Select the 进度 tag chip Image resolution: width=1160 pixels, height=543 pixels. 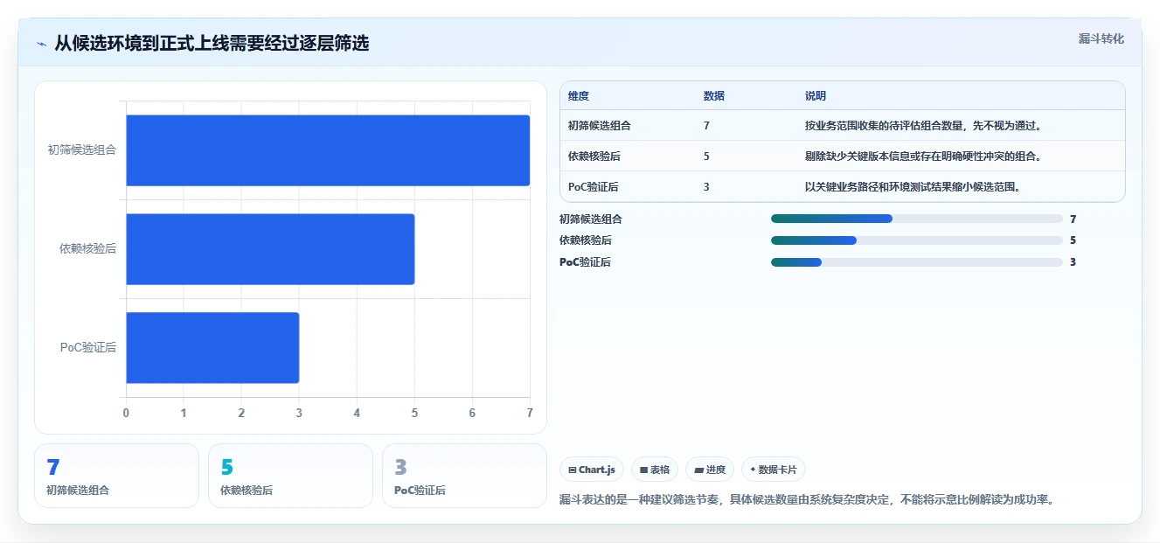coord(710,470)
